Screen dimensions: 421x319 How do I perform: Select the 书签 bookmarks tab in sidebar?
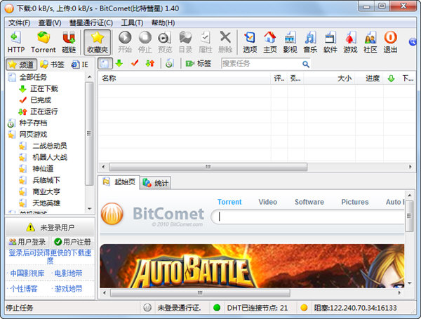point(53,65)
